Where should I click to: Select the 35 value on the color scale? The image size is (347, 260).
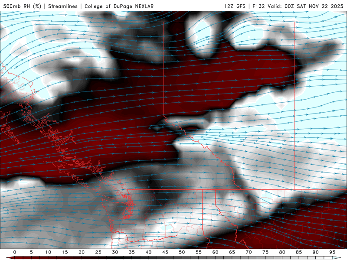pyautogui.click(x=132, y=252)
